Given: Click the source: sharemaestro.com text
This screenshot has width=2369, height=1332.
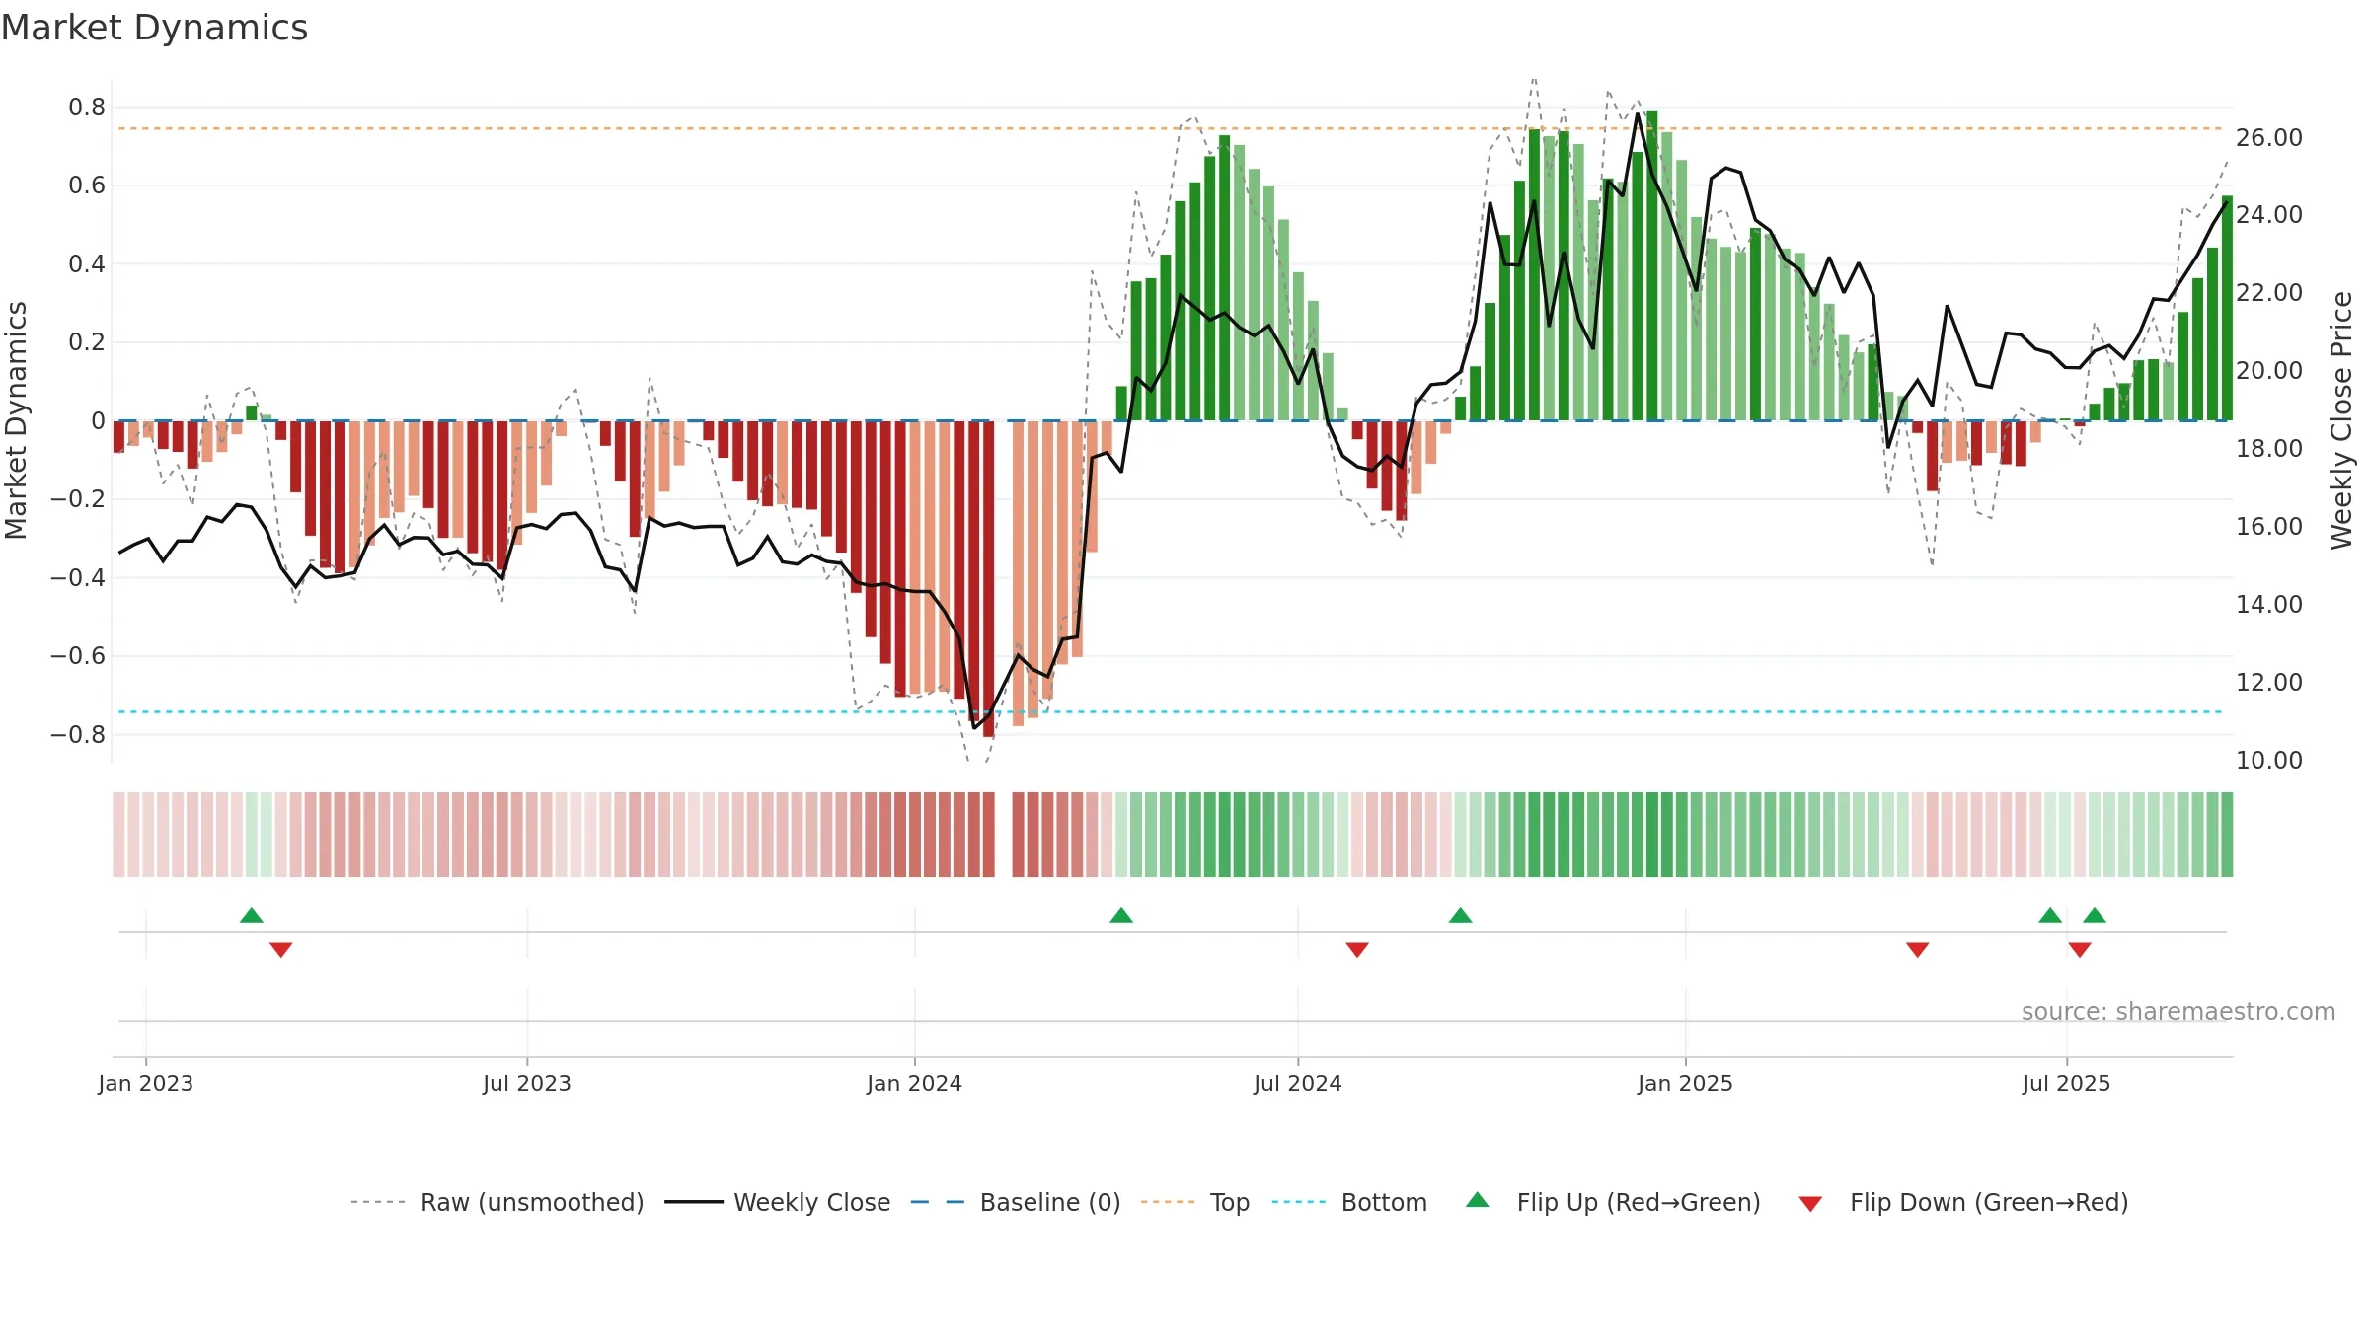Looking at the screenshot, I should (2178, 1011).
